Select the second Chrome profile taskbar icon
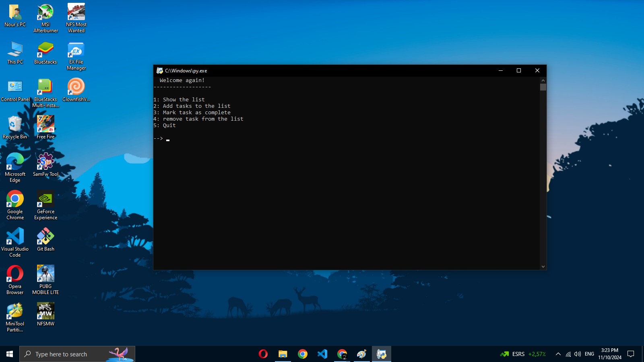The height and width of the screenshot is (362, 644). pos(342,354)
